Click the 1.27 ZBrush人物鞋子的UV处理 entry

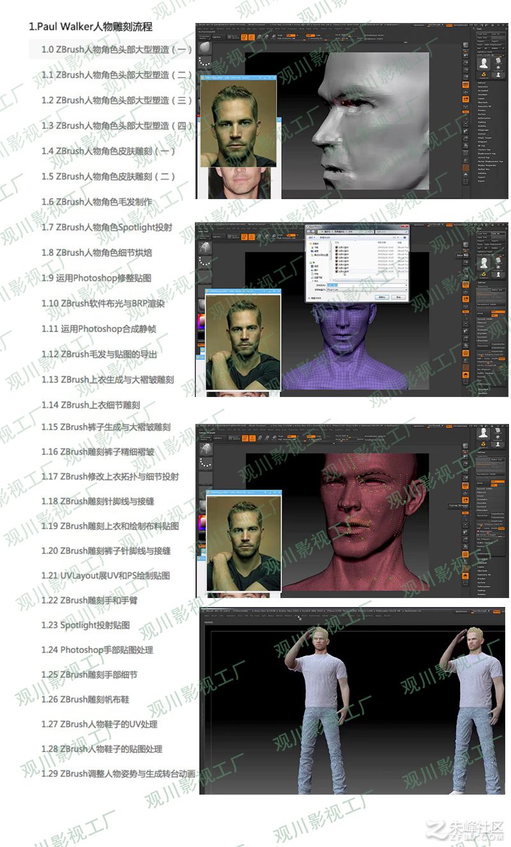99,724
